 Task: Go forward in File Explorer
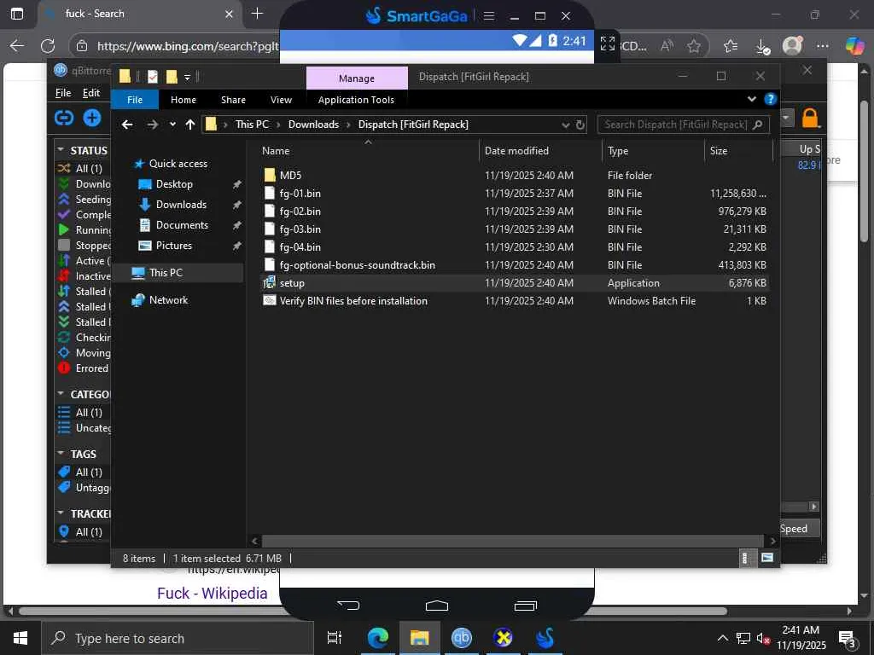coord(152,125)
